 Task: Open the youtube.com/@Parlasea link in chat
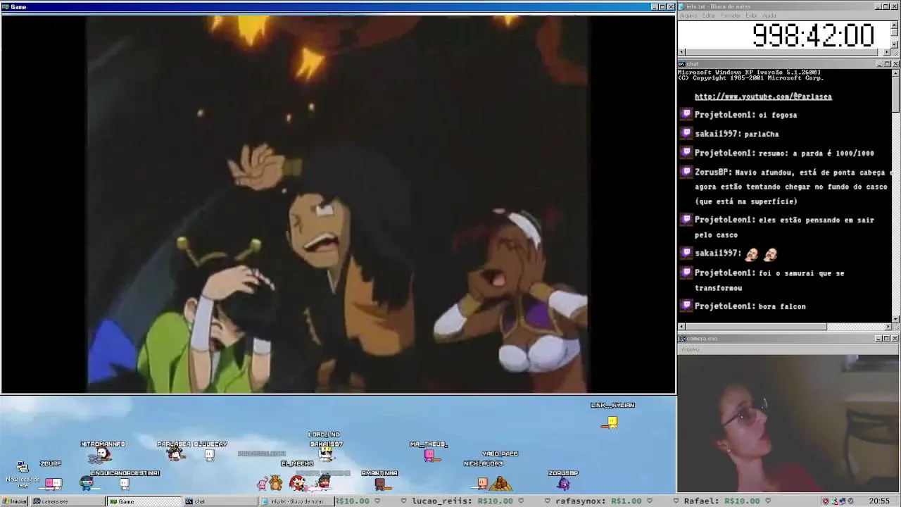click(x=763, y=96)
